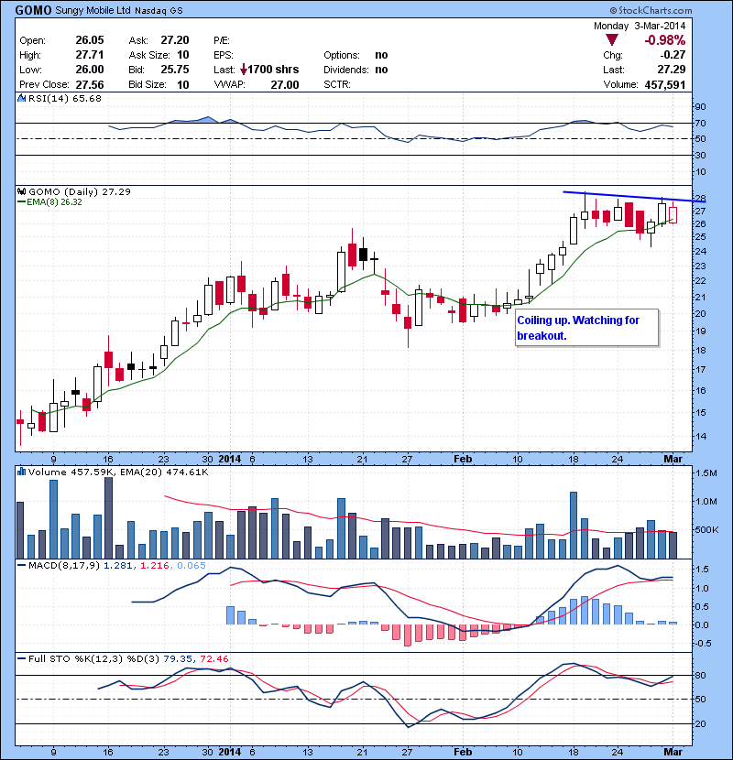Click the volume bars icon beside Volume label

[x=21, y=472]
